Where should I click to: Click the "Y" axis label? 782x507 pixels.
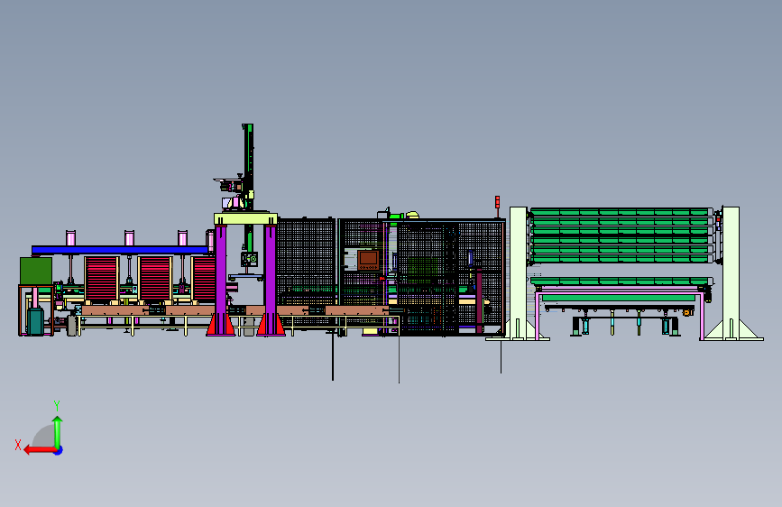(57, 406)
